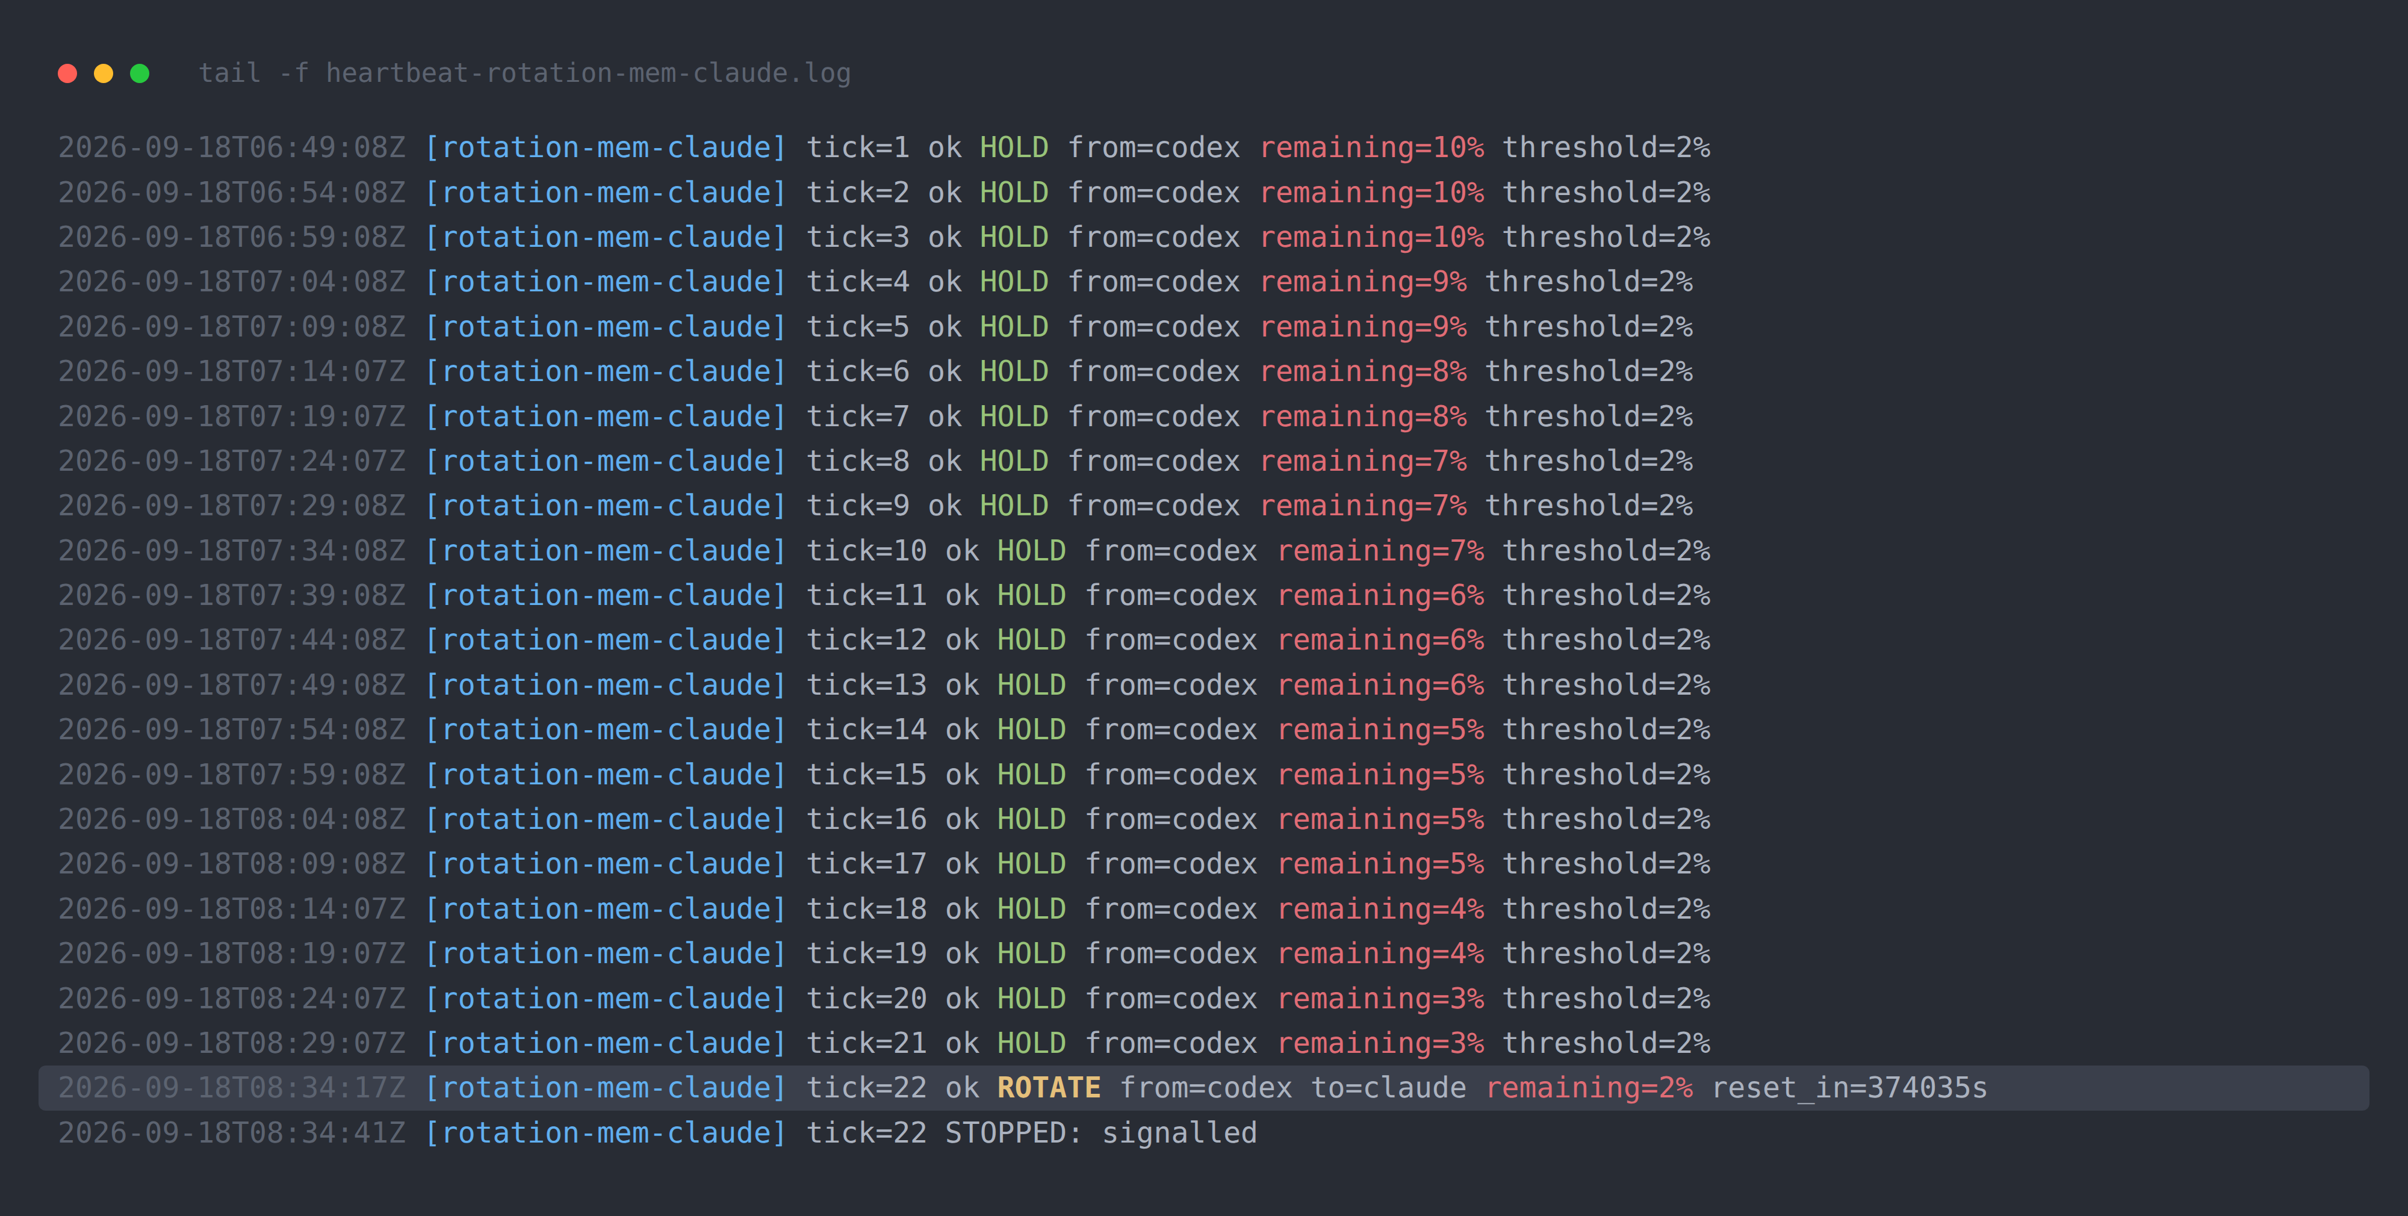The image size is (2408, 1216).
Task: Select timestamp 2026-09-18T06:59:08Z
Action: click(232, 237)
